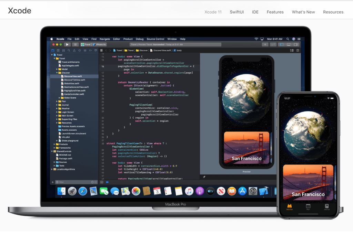Image resolution: width=353 pixels, height=236 pixels.
Task: Open the Debug menu
Action: (x=140, y=39)
